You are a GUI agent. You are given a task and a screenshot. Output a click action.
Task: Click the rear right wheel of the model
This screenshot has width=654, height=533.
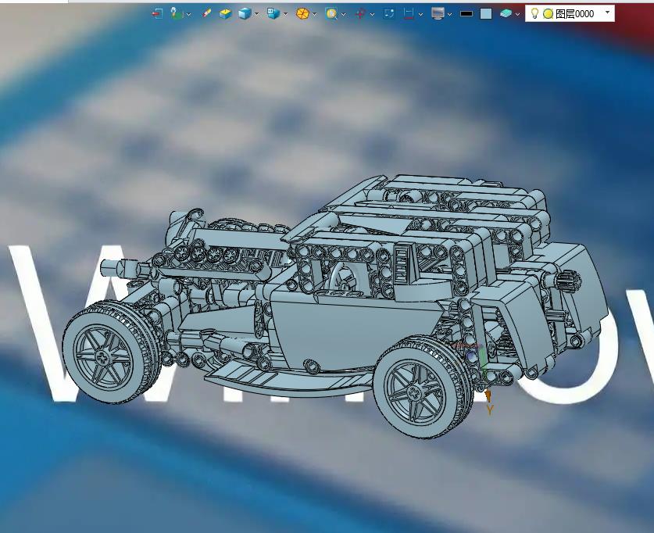pos(423,388)
